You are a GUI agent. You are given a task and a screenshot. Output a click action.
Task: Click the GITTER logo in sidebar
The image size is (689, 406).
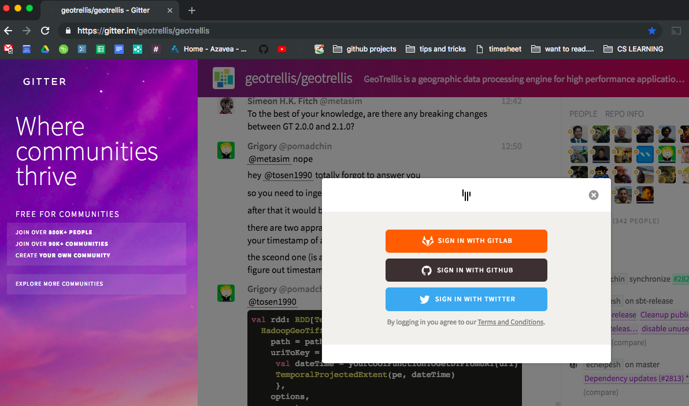coord(45,82)
